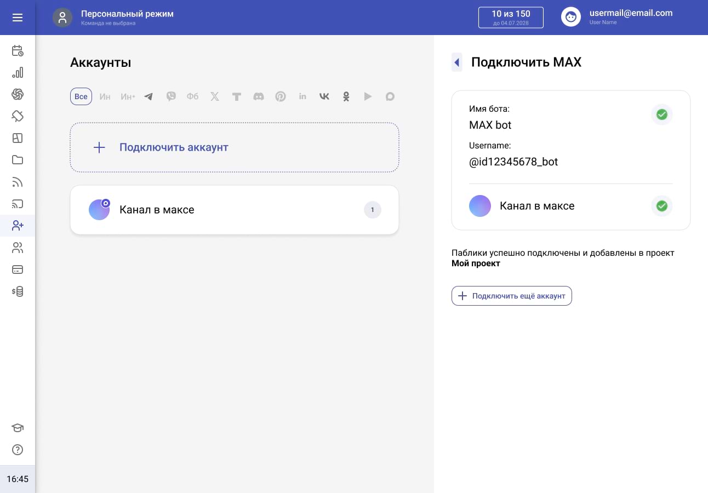Click the RSS feed sidebar icon
The width and height of the screenshot is (708, 493).
[x=18, y=182]
